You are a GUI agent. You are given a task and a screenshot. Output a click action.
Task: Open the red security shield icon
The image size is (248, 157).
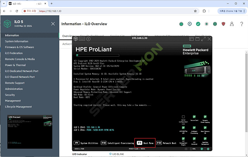(x=223, y=24)
